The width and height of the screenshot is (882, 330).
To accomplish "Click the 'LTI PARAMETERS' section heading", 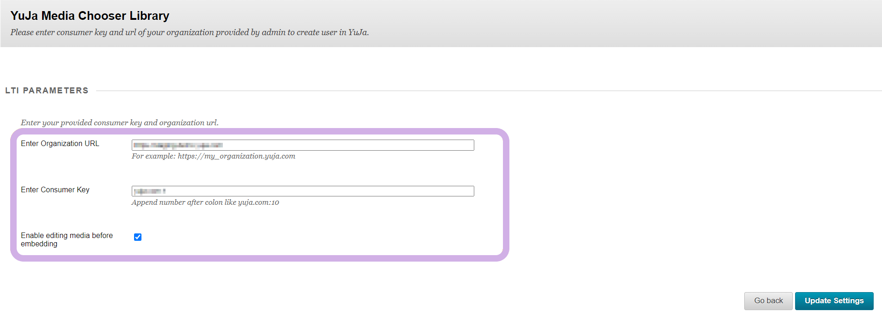I will (47, 91).
